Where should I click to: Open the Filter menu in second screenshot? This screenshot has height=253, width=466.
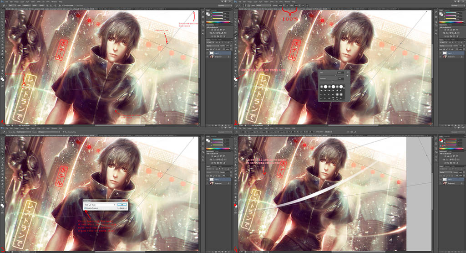272,2
